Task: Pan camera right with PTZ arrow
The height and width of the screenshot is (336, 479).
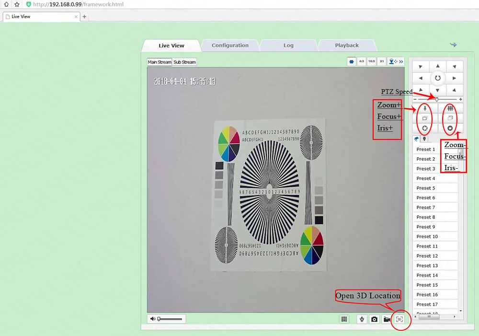Action: (x=455, y=78)
